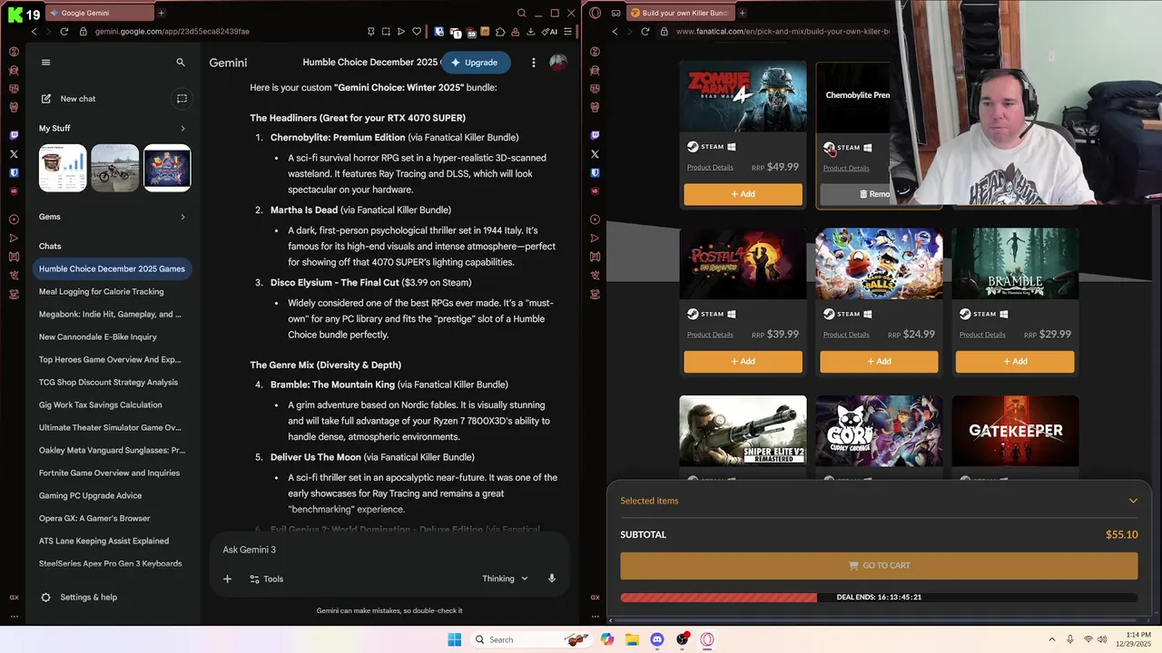Open a new tab beside Google Gemini tab

[162, 13]
